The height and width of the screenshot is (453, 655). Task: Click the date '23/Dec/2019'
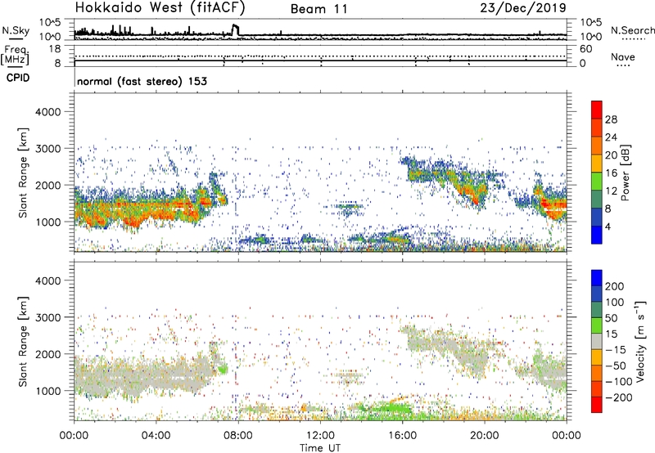523,8
